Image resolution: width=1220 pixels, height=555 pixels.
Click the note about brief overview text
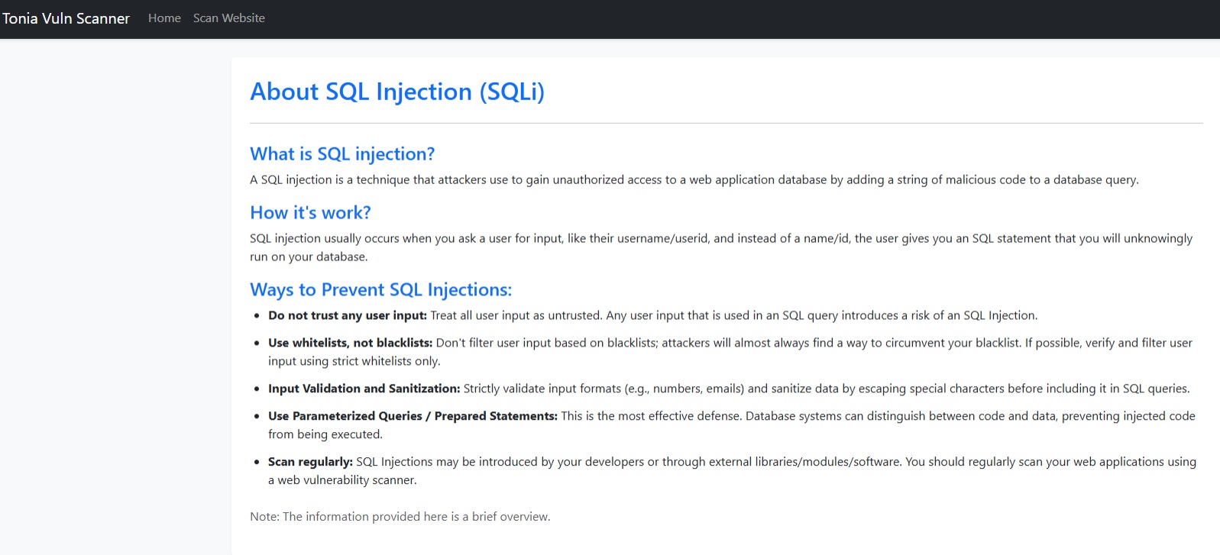click(x=400, y=517)
